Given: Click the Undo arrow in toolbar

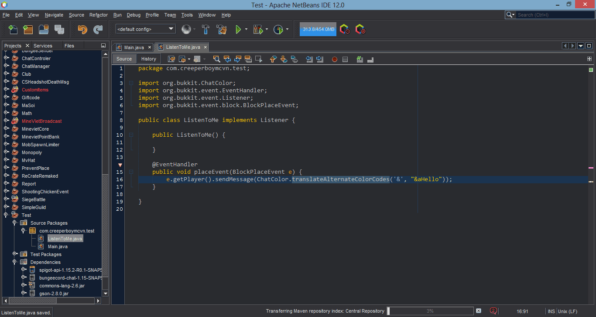Looking at the screenshot, I should click(x=82, y=29).
